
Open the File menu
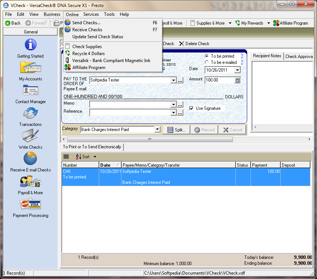[x=8, y=14]
